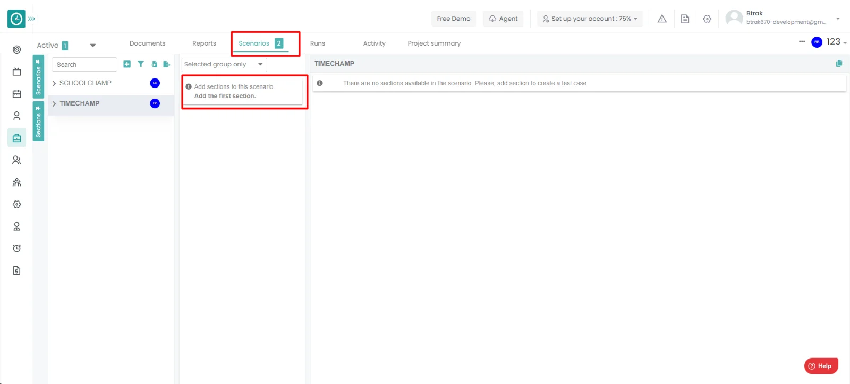850x384 pixels.
Task: Open the briefcase projects icon in sidebar
Action: pyautogui.click(x=16, y=138)
